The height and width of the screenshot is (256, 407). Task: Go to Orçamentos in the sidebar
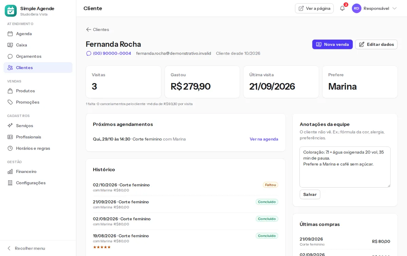(38, 56)
